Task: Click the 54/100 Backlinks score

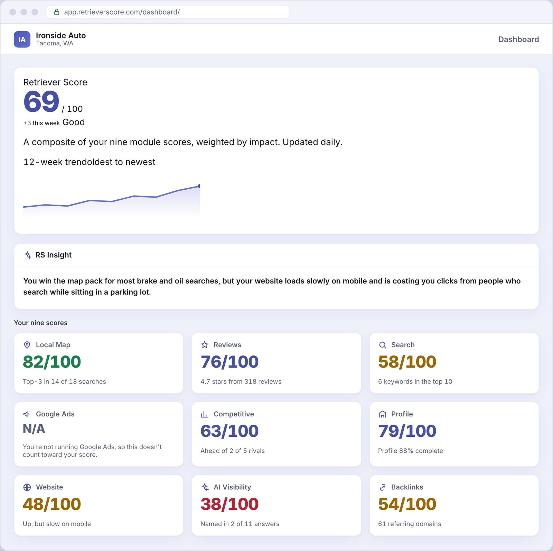Action: 407,504
